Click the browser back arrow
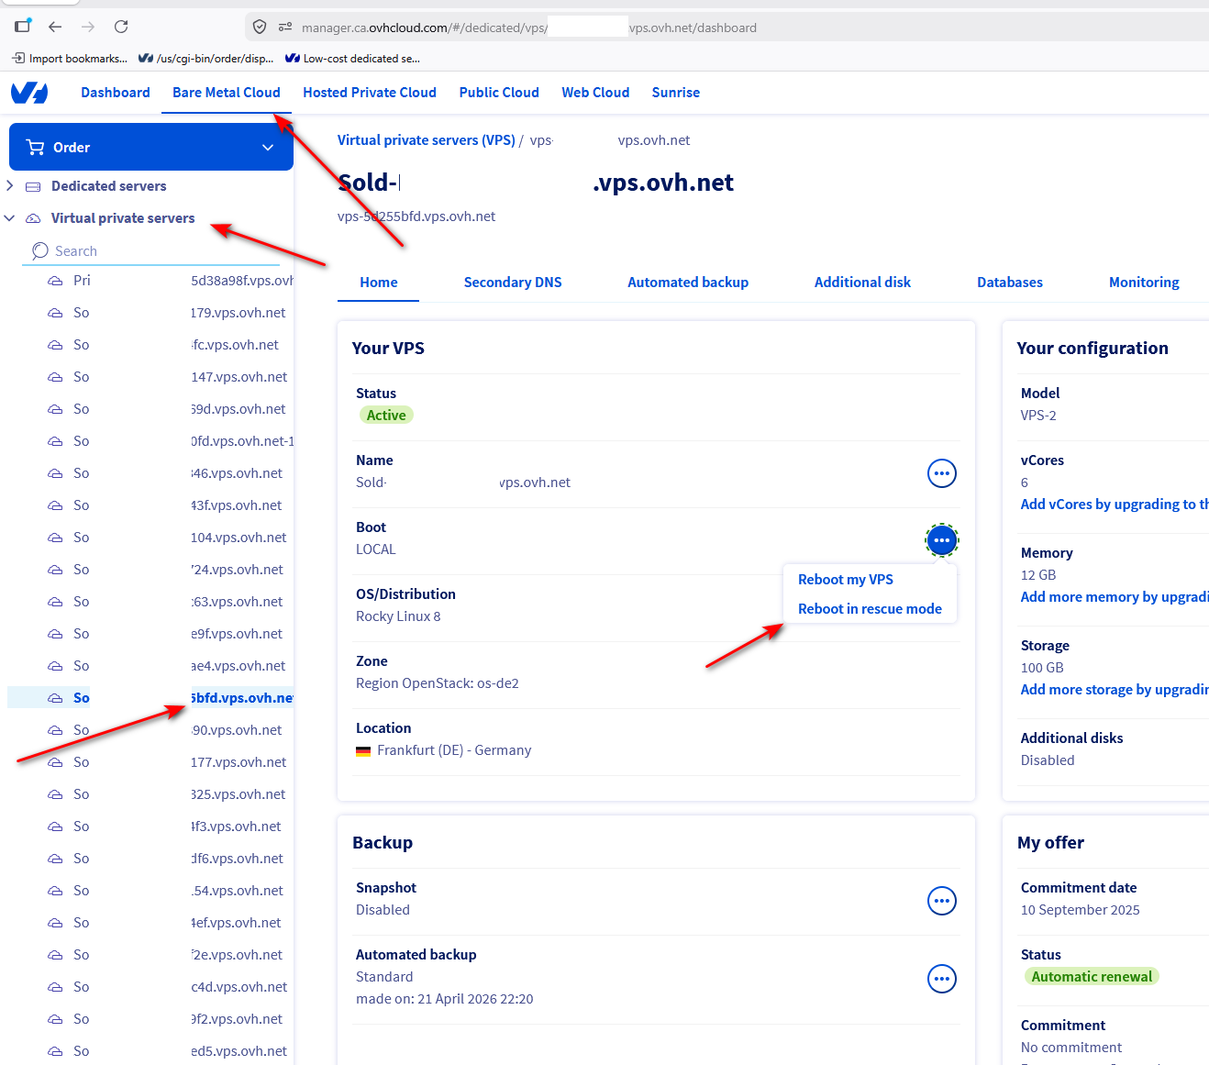The height and width of the screenshot is (1065, 1209). (55, 27)
